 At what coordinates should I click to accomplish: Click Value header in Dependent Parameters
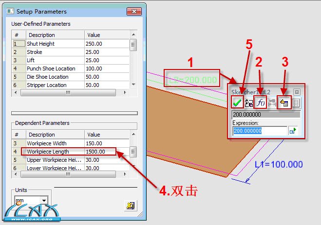coord(107,135)
